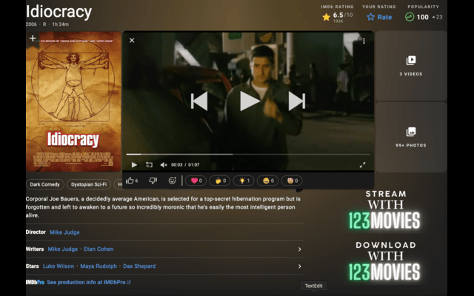Toggle the loop/replay icon in player controls

point(149,164)
